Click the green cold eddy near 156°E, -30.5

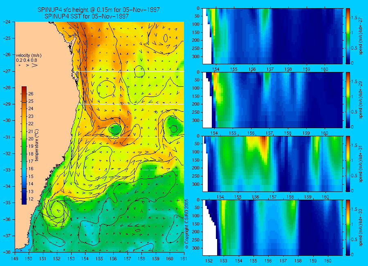click(115, 129)
